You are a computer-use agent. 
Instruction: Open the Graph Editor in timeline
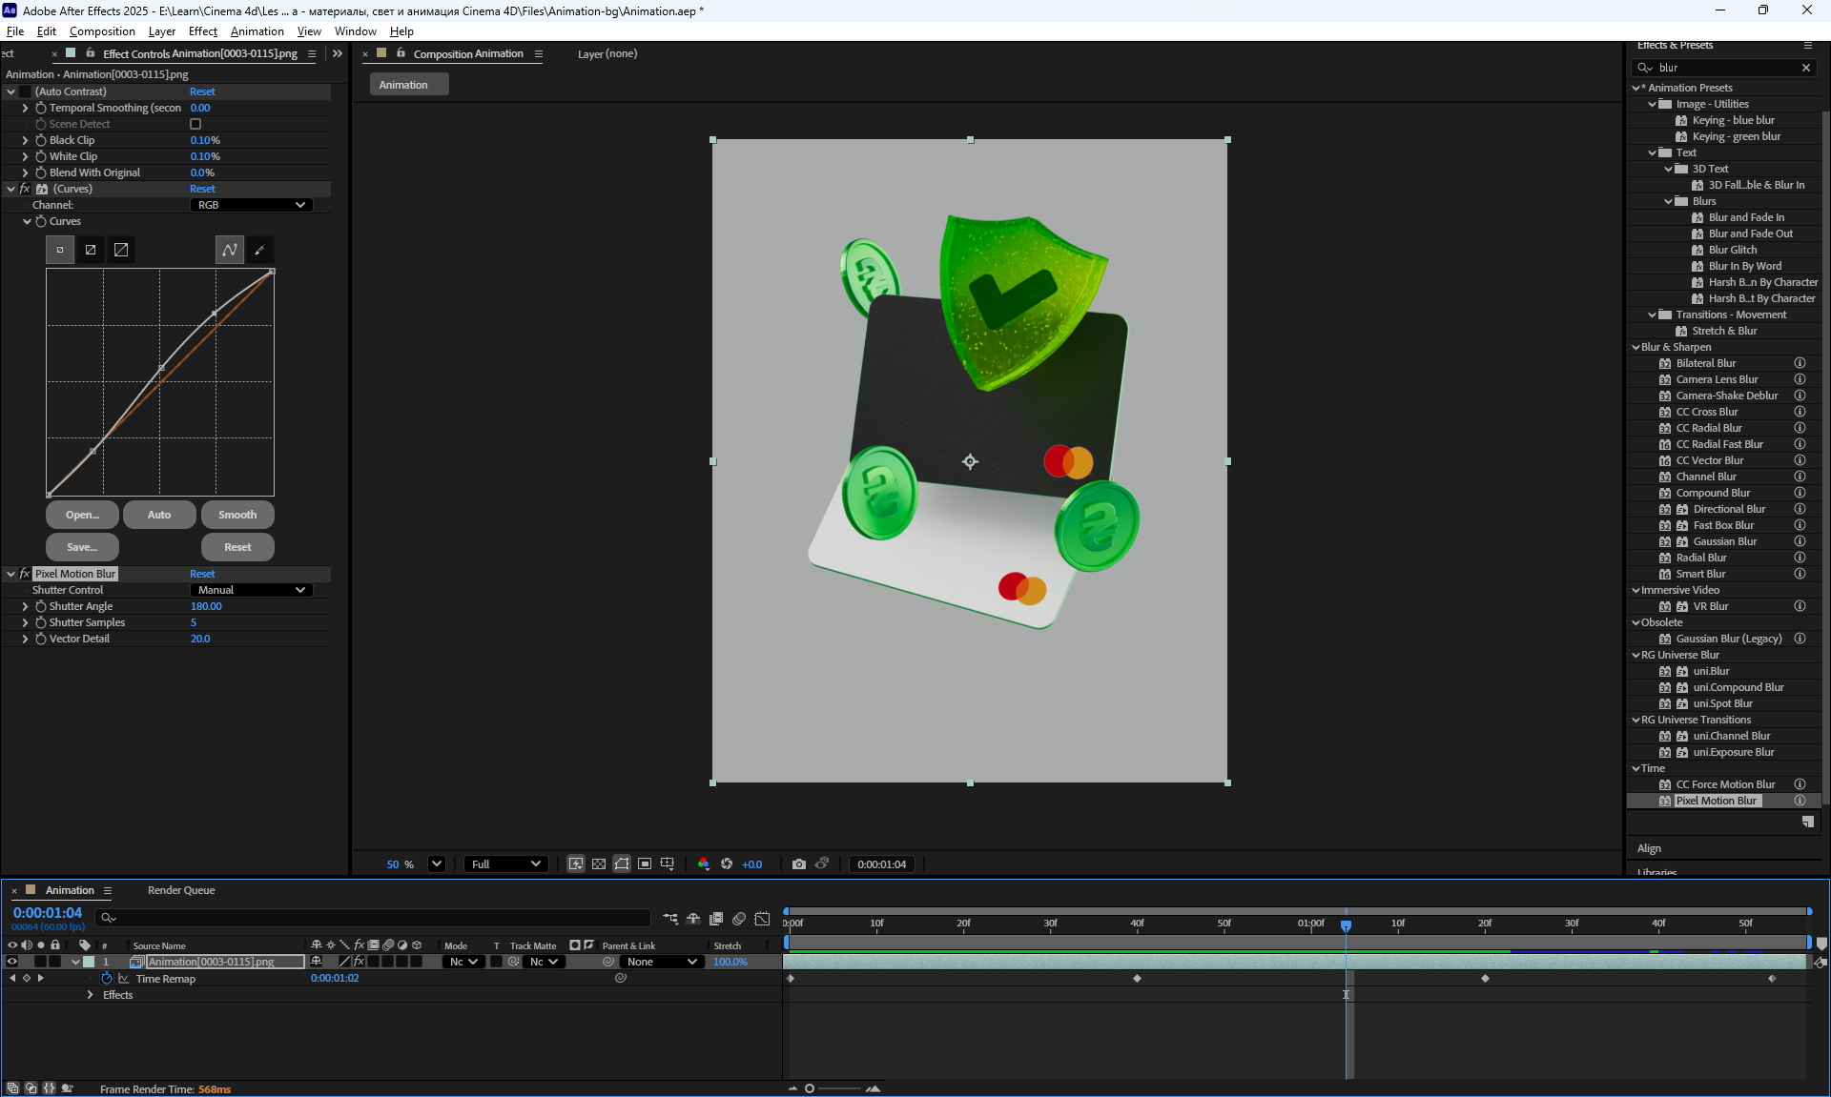pos(762,919)
